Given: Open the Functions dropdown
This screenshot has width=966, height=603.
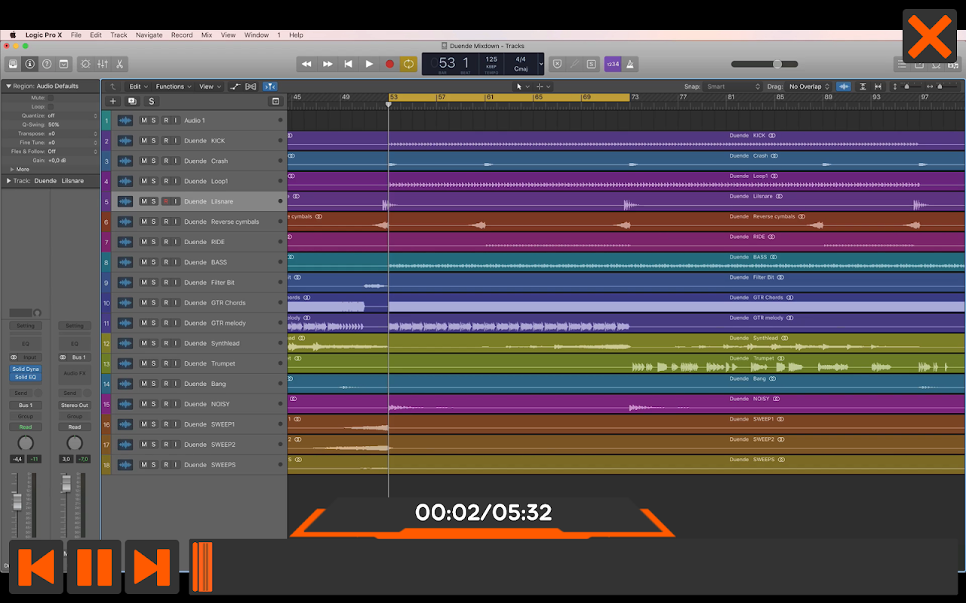Looking at the screenshot, I should (174, 87).
